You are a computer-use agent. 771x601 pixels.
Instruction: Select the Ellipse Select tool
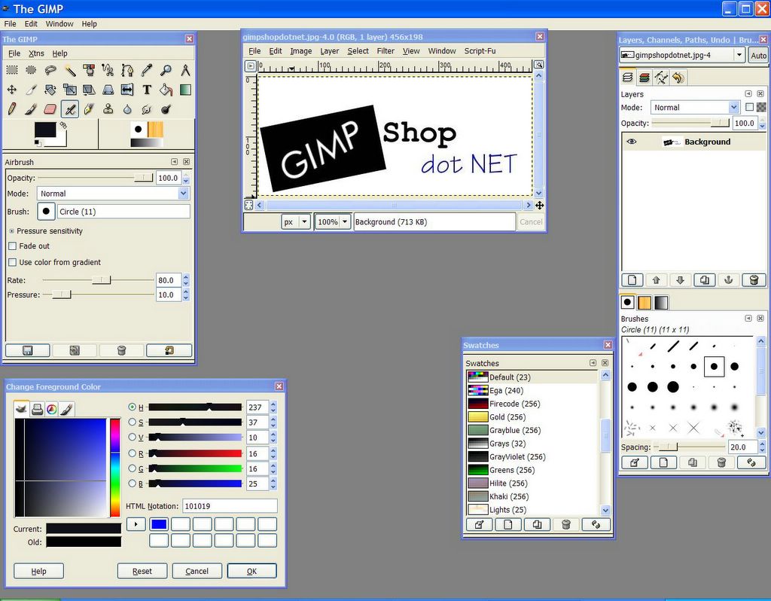[31, 70]
